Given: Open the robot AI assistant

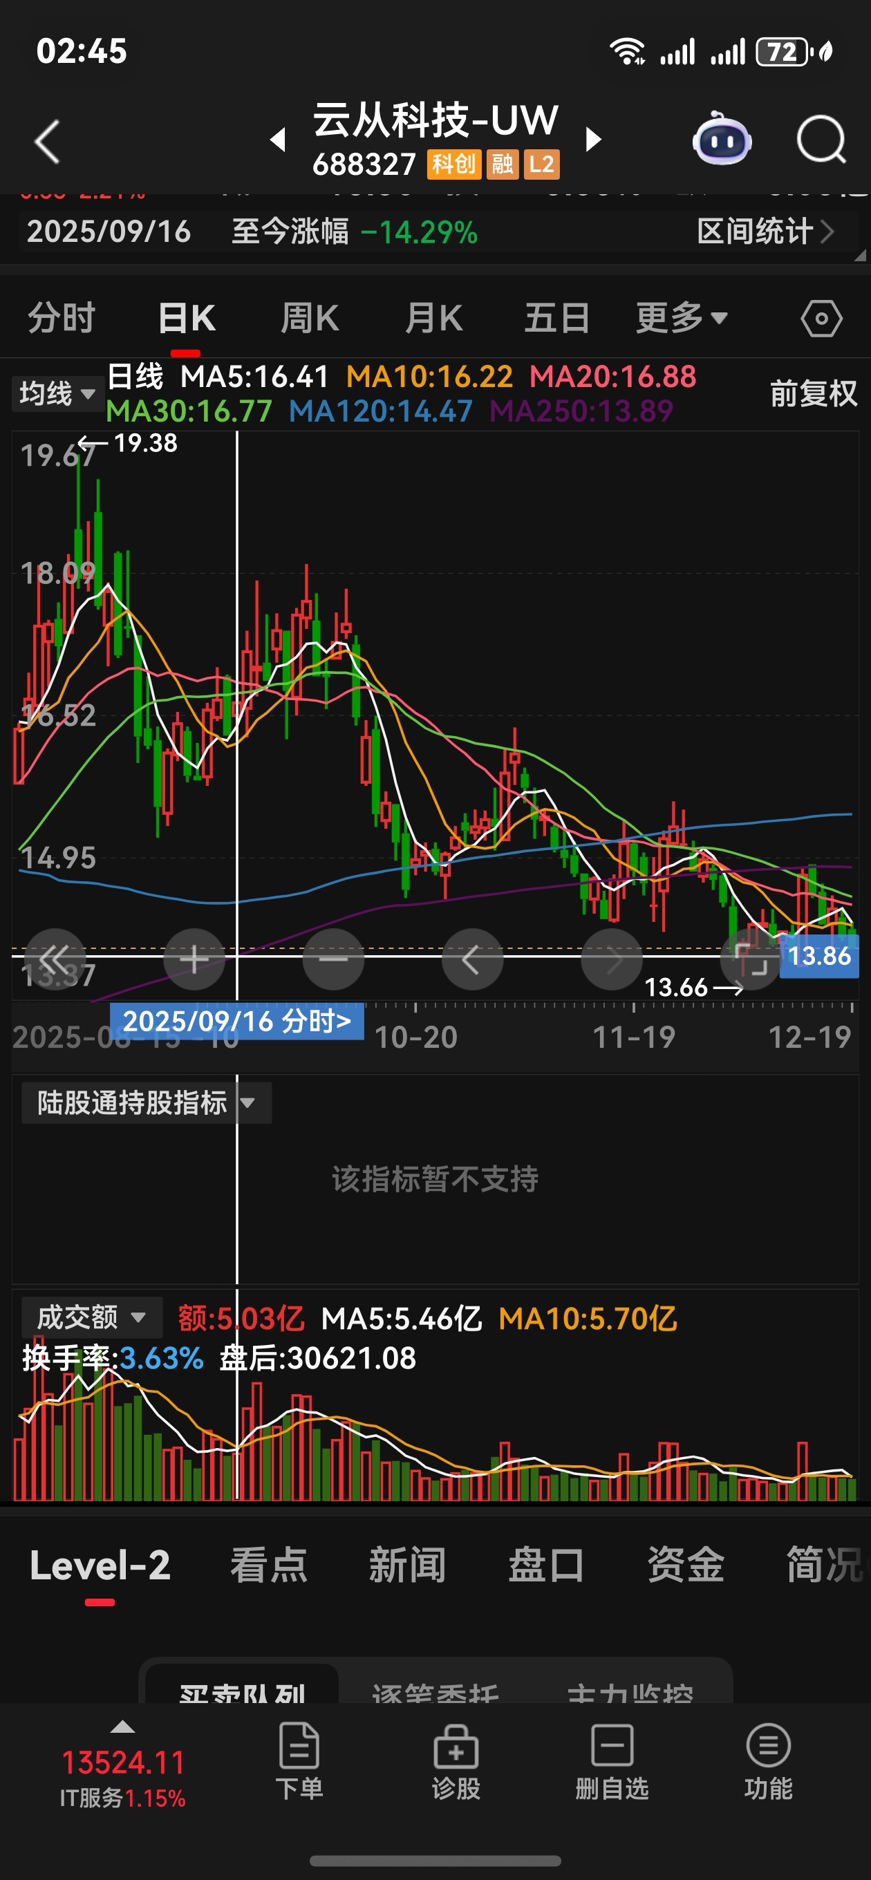Looking at the screenshot, I should point(721,139).
